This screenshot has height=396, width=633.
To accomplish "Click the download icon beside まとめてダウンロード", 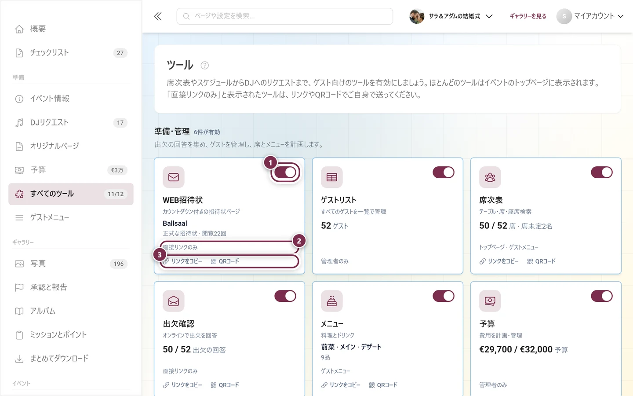I will [x=19, y=359].
